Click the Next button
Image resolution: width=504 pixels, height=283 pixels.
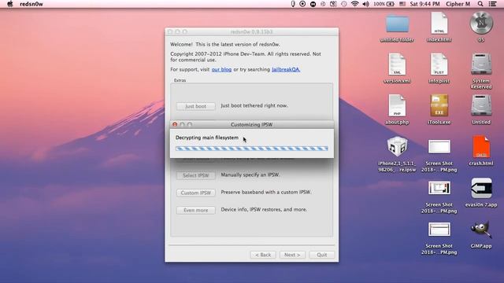pos(292,255)
